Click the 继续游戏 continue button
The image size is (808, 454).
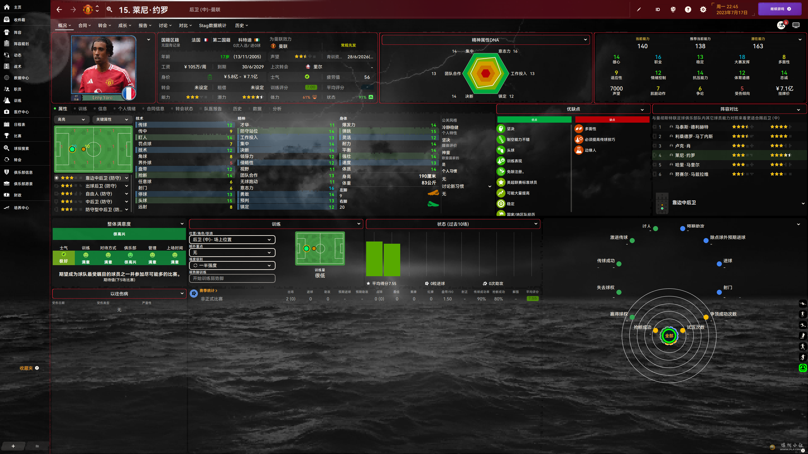pyautogui.click(x=780, y=9)
